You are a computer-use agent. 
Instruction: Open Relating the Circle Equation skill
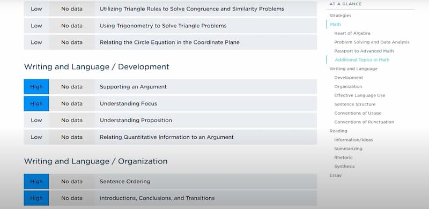pos(170,42)
